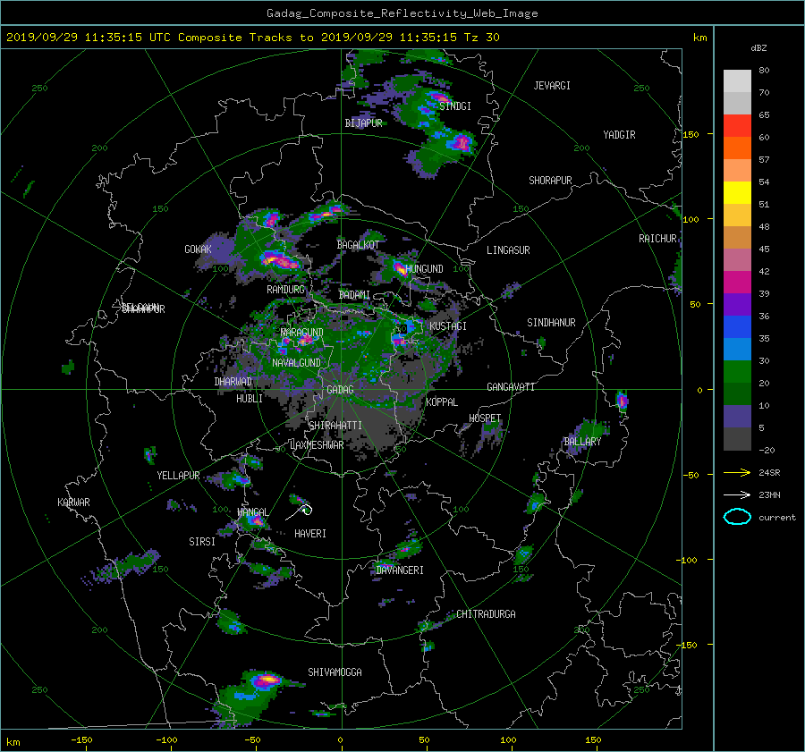This screenshot has width=805, height=752.
Task: Click the SINDHANUR city label
Action: 551,323
